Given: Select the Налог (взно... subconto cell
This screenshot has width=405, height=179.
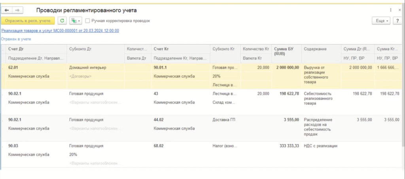Looking at the screenshot, I should coord(225,146).
